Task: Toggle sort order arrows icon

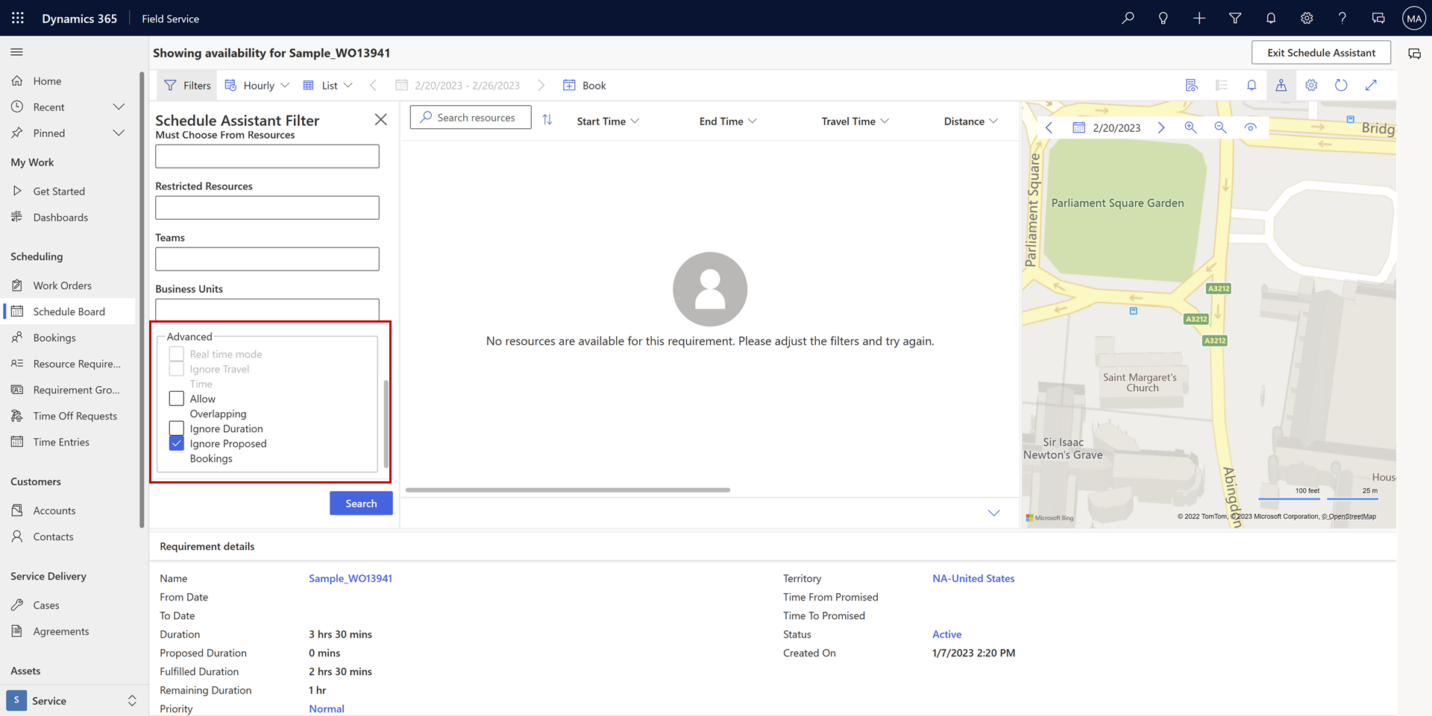Action: pos(547,119)
